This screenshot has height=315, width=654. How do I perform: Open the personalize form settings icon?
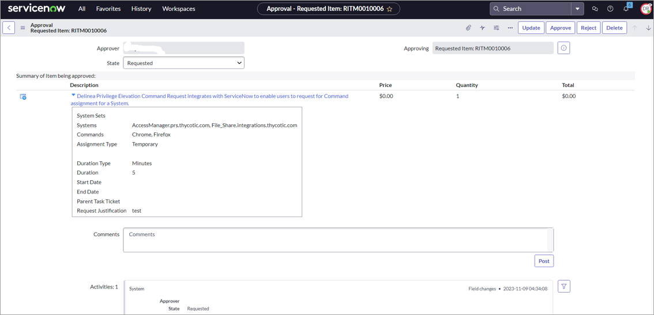click(x=496, y=28)
